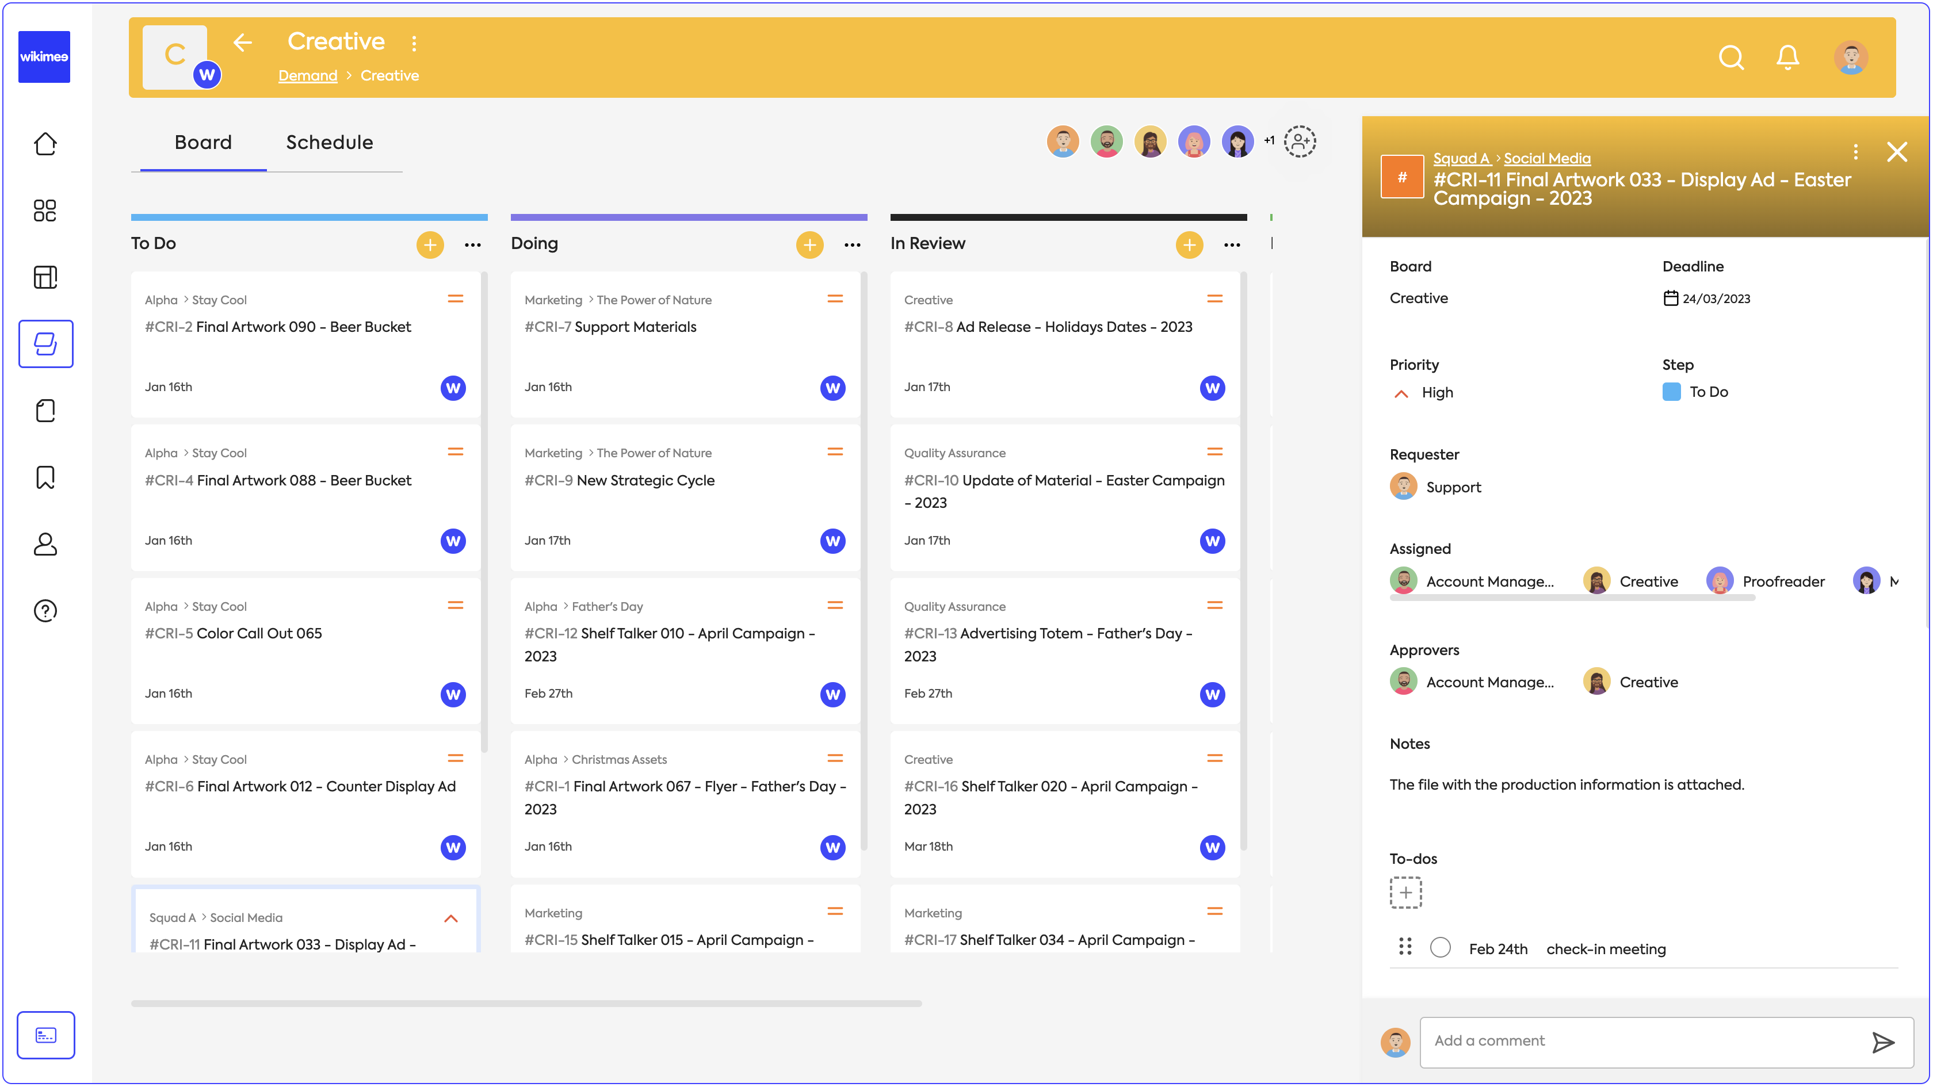Image resolution: width=1933 pixels, height=1087 pixels.
Task: Open the home icon in sidebar
Action: (x=45, y=143)
